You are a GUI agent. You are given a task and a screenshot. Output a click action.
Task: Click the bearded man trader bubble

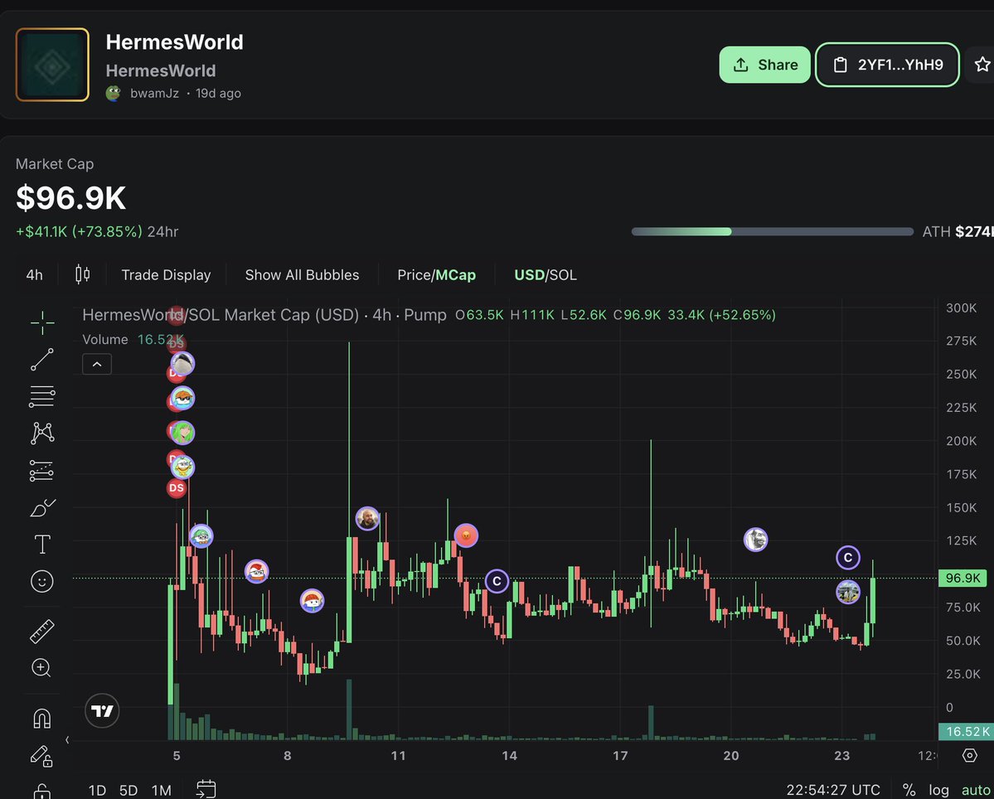[367, 518]
